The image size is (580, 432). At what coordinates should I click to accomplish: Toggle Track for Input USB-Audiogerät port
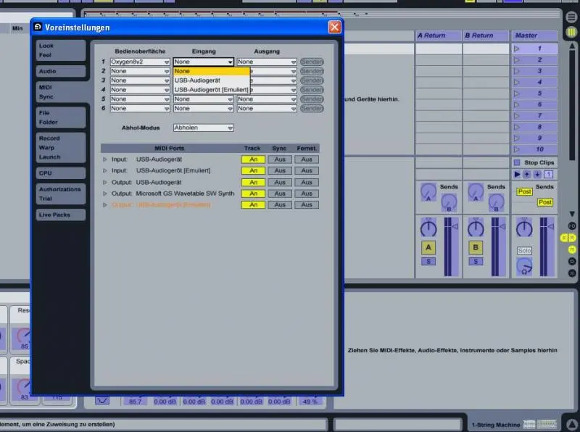pos(252,159)
